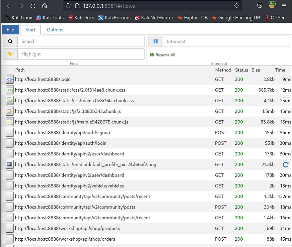292x247 pixels.
Task: Click the Pocket save icon
Action: (260, 6)
